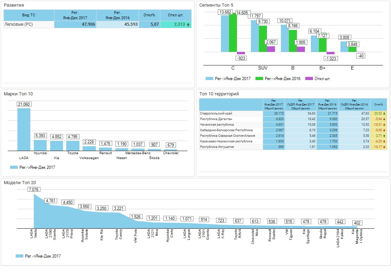This screenshot has width=391, height=276.
Task: Click the down arrow for Карачаево-Черкесская республика
Action: (x=384, y=141)
